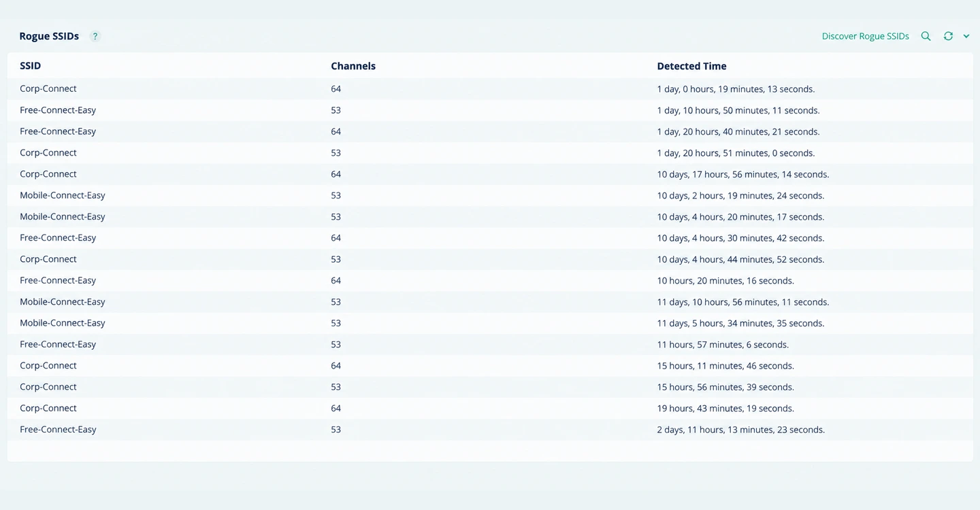Select "11 hours, 57 minutes, 6 seconds."
Viewport: 980px width, 510px height.
point(723,345)
